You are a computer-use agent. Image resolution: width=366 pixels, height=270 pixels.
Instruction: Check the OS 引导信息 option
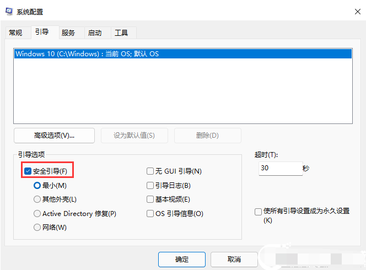tap(150, 214)
